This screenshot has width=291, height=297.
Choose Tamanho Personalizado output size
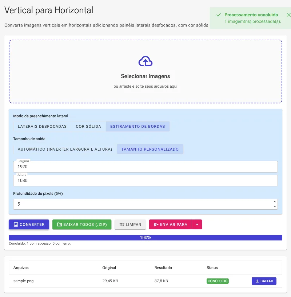click(150, 149)
